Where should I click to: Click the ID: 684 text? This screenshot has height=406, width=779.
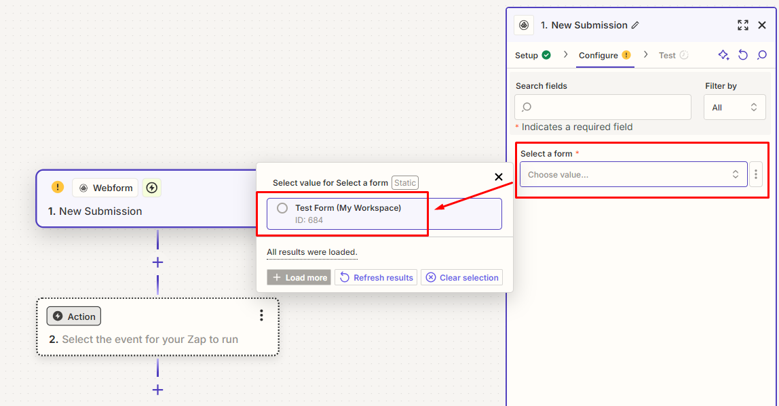pyautogui.click(x=309, y=220)
